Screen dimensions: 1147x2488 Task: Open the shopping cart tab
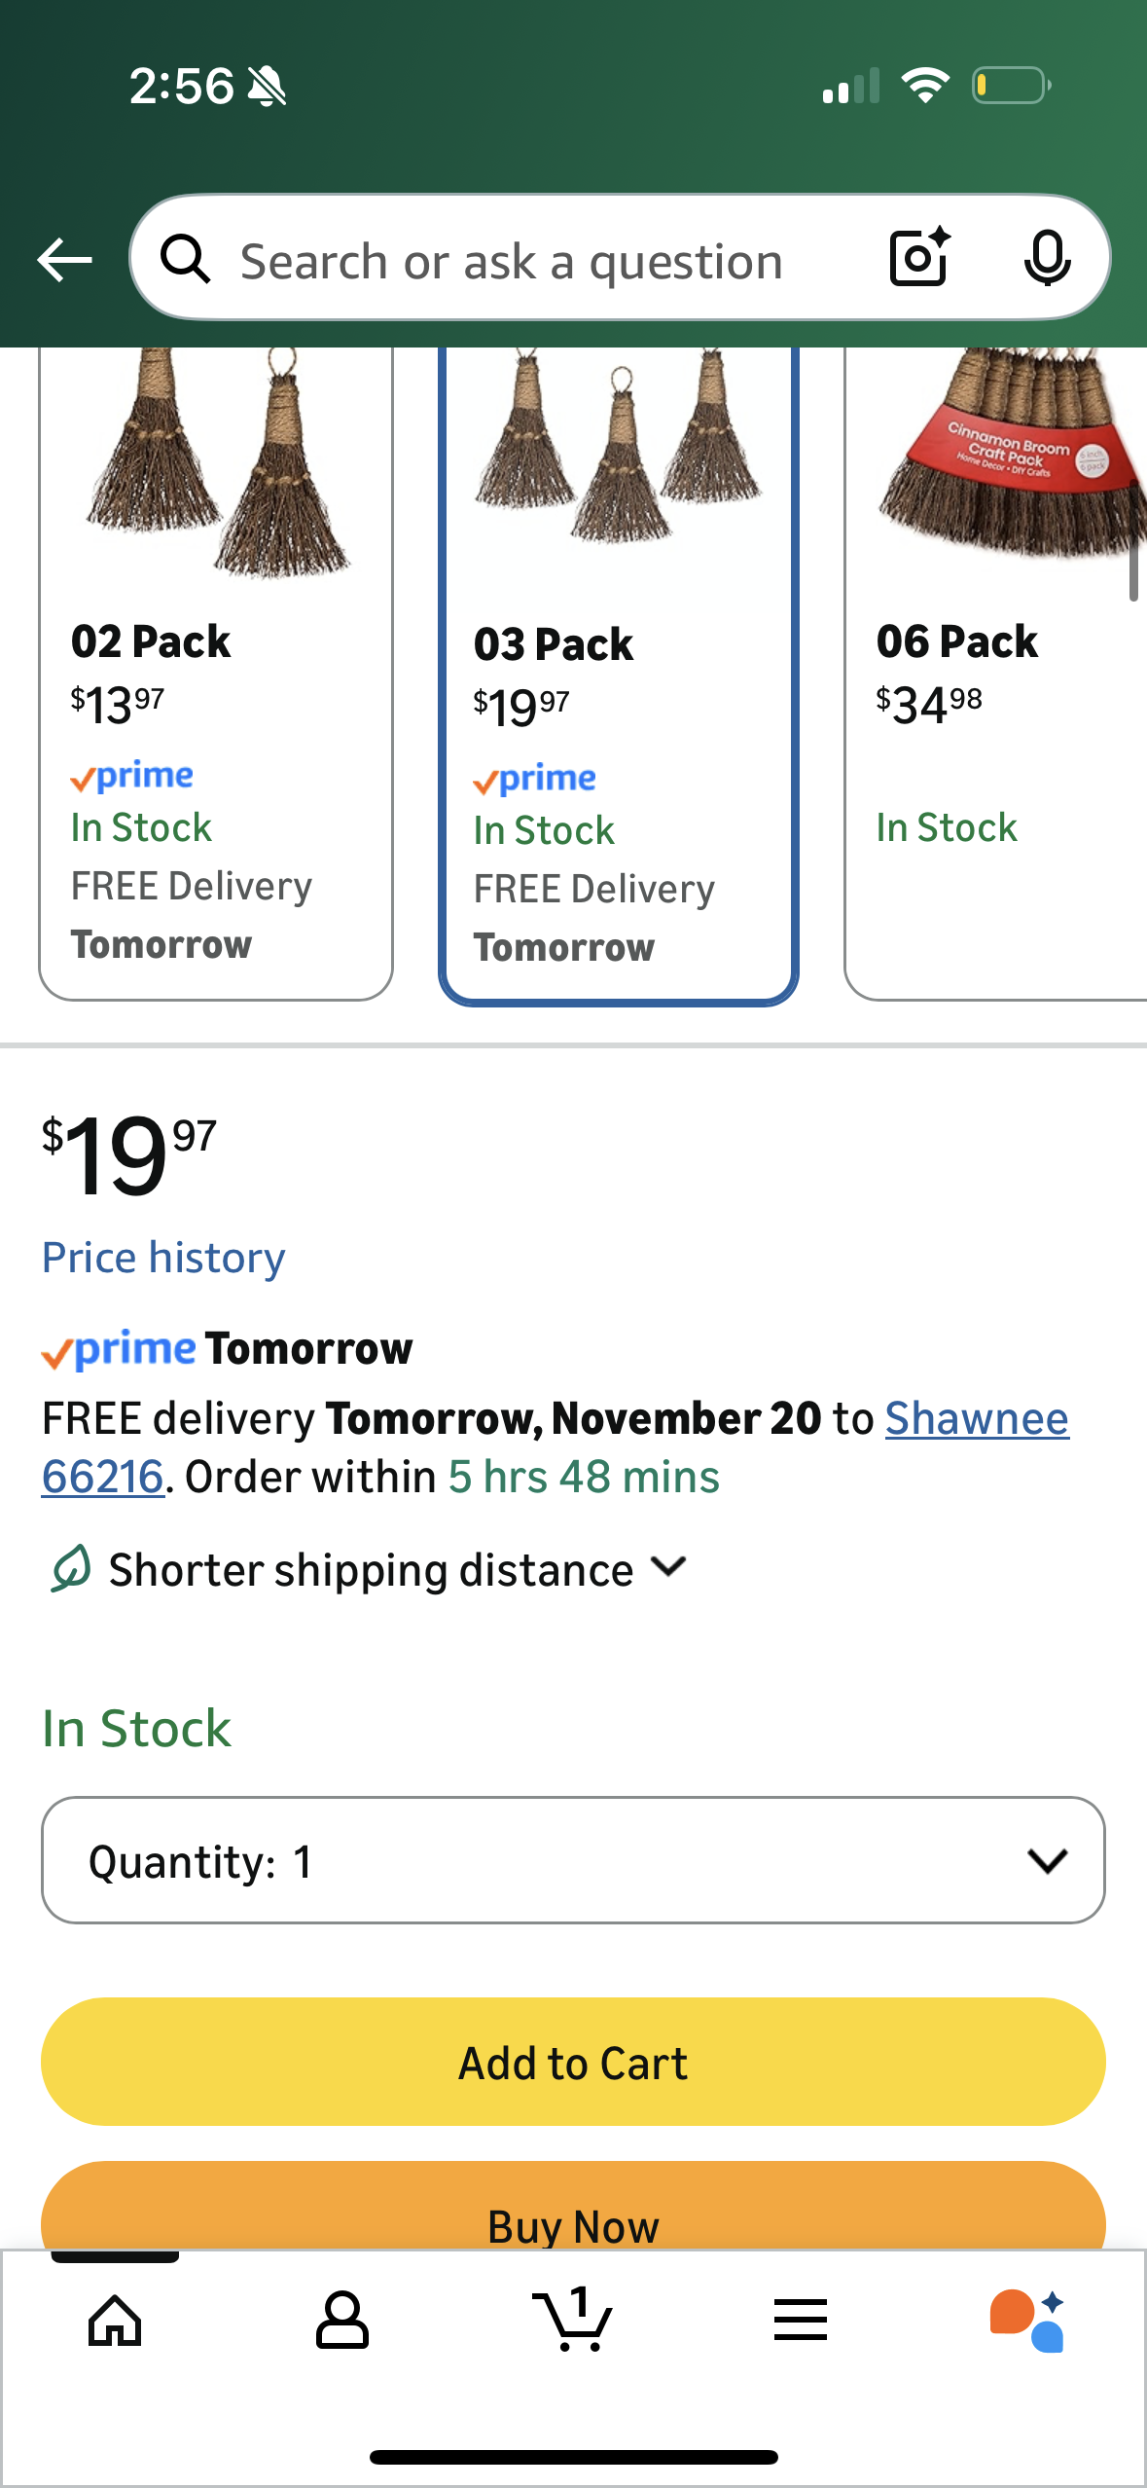click(x=572, y=2320)
